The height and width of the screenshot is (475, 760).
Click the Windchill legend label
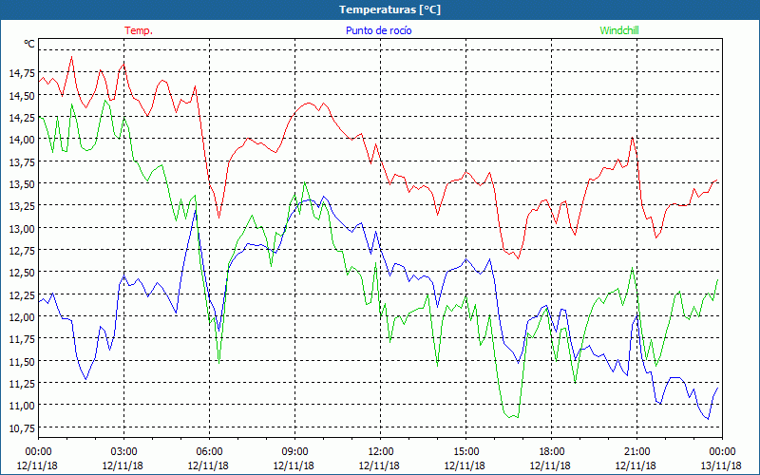coord(619,30)
